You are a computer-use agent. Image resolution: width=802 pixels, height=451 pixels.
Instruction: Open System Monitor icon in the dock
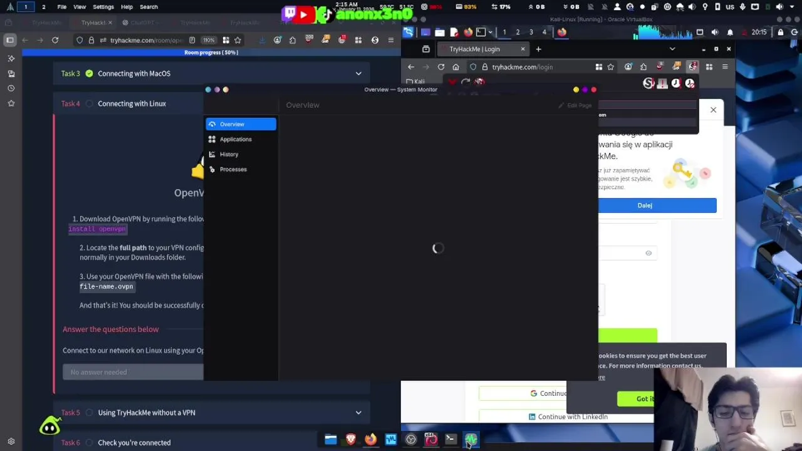pos(471,440)
